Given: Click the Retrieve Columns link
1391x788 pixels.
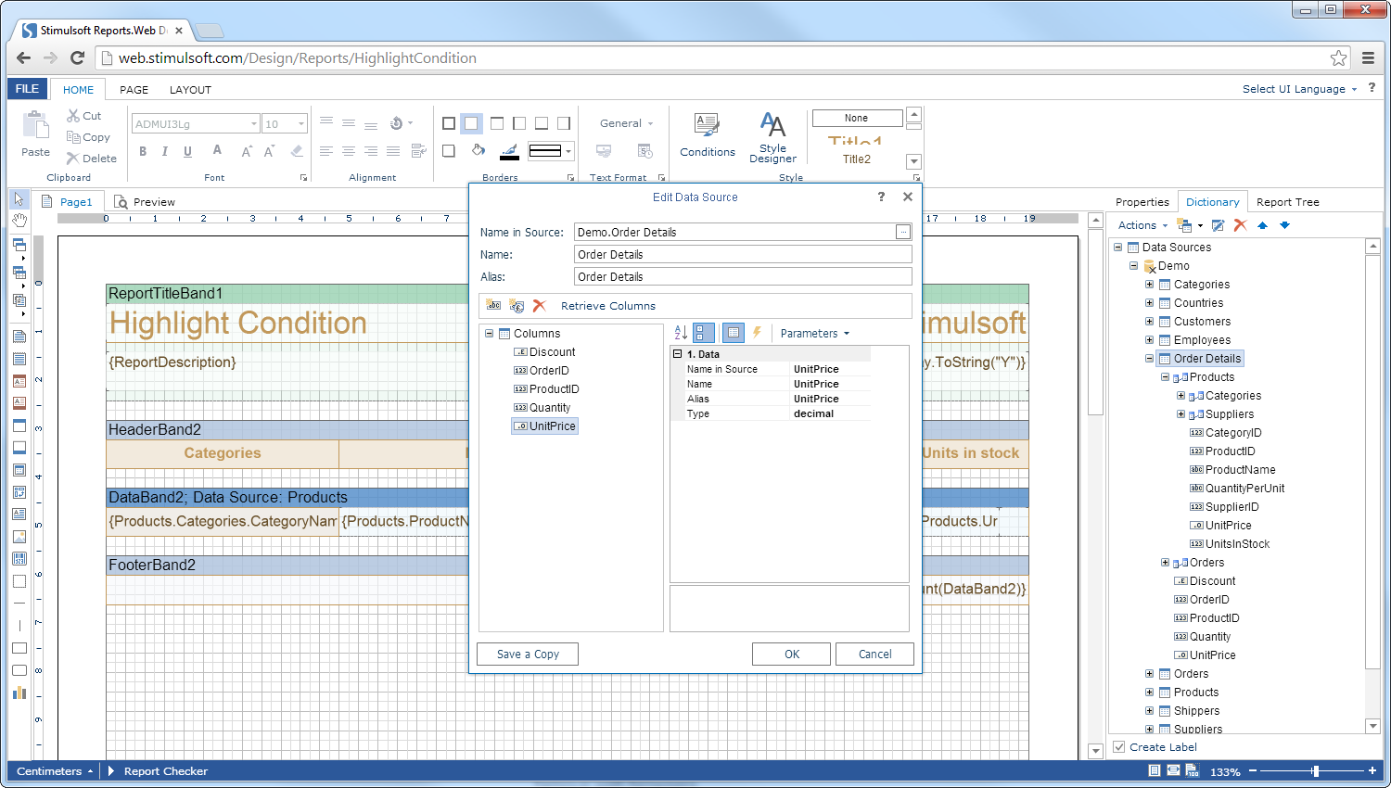Looking at the screenshot, I should pos(608,305).
